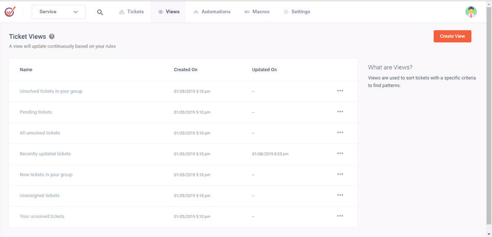The image size is (492, 237).
Task: Open actions menu for New tickets in your group
Action: (340, 174)
